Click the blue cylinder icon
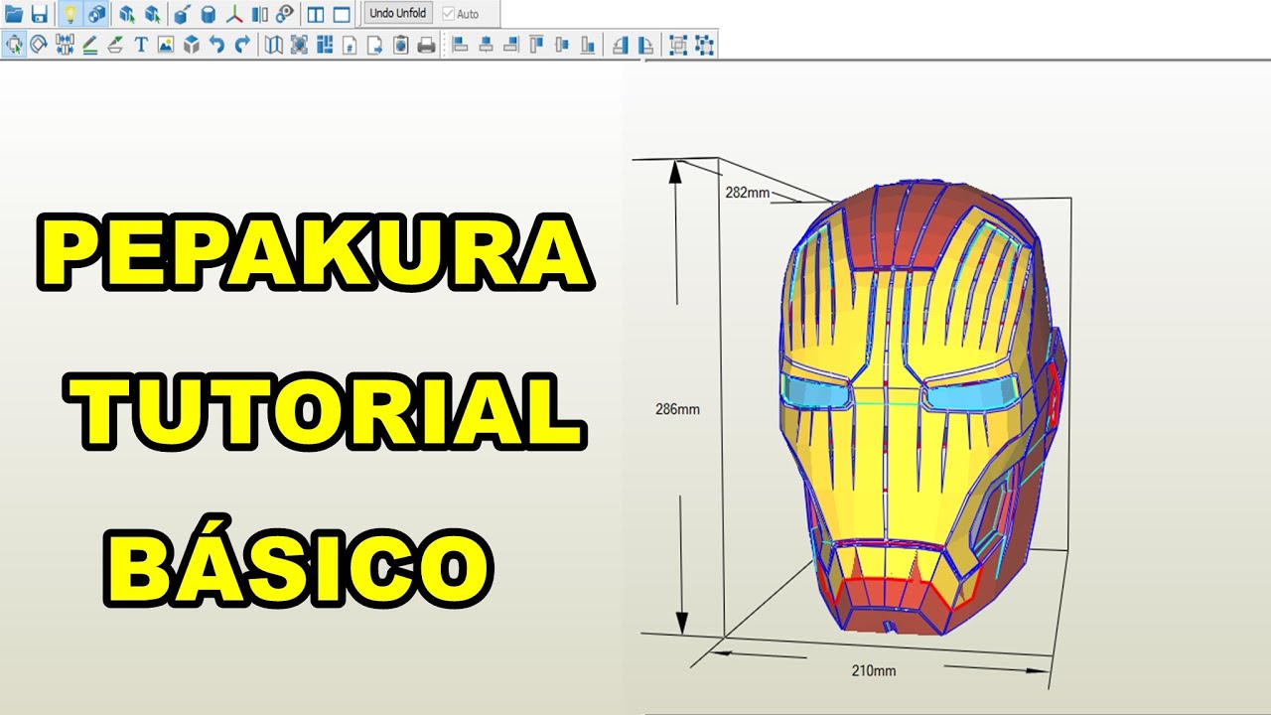This screenshot has height=715, width=1271. coord(209,14)
